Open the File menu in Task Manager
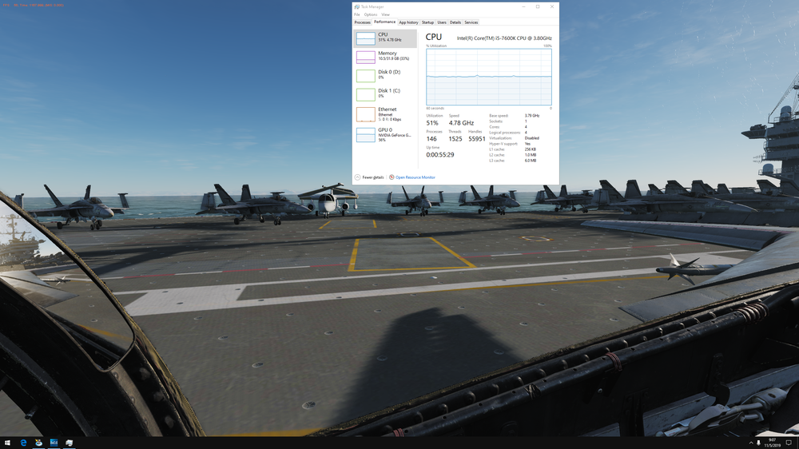Viewport: 799px width, 449px height. [356, 14]
